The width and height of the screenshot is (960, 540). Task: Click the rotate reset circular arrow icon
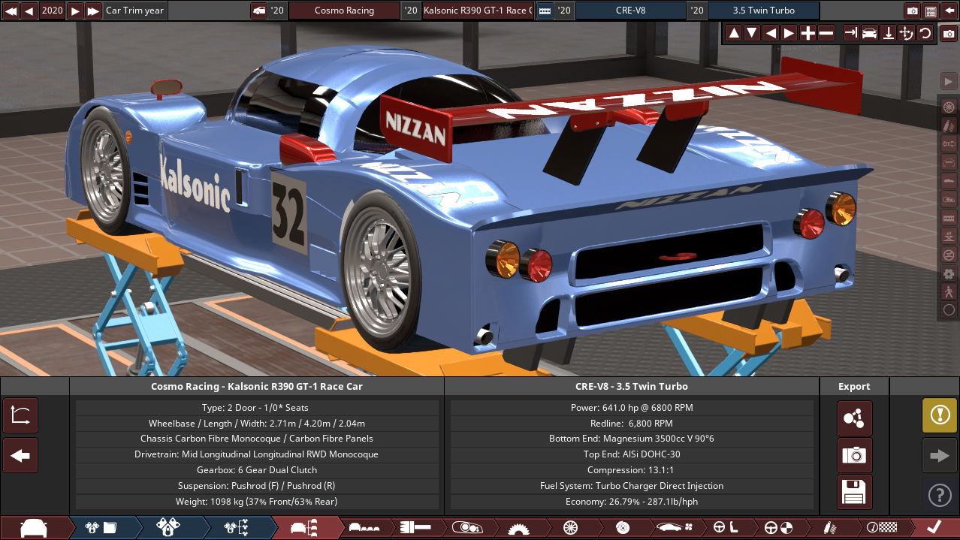click(925, 33)
